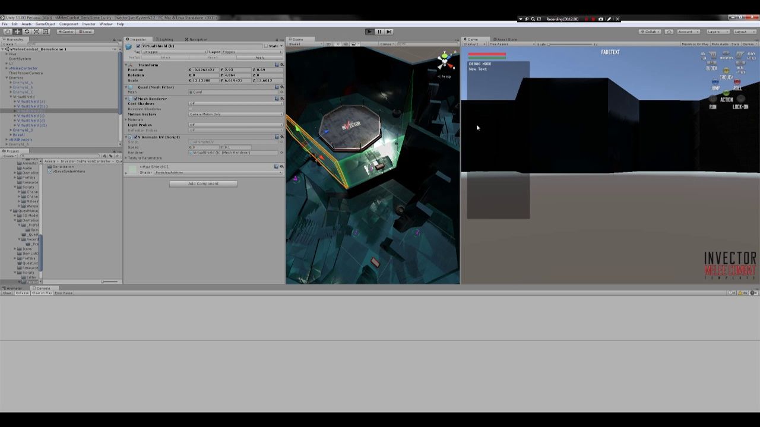Choose the Rect transform tool
This screenshot has height=427, width=760.
pyautogui.click(x=46, y=31)
